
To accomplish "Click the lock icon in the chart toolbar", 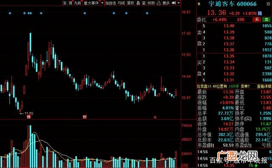I will pos(159,3).
